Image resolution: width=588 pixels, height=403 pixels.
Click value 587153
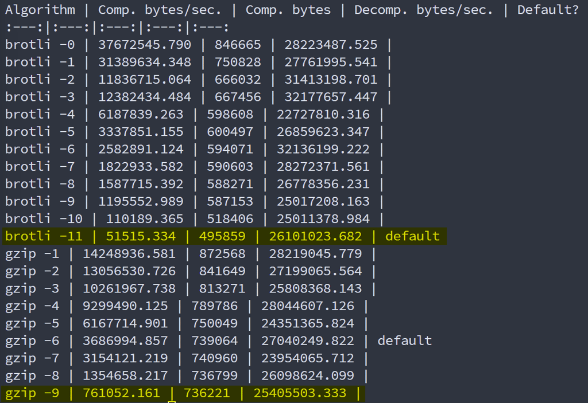[230, 201]
